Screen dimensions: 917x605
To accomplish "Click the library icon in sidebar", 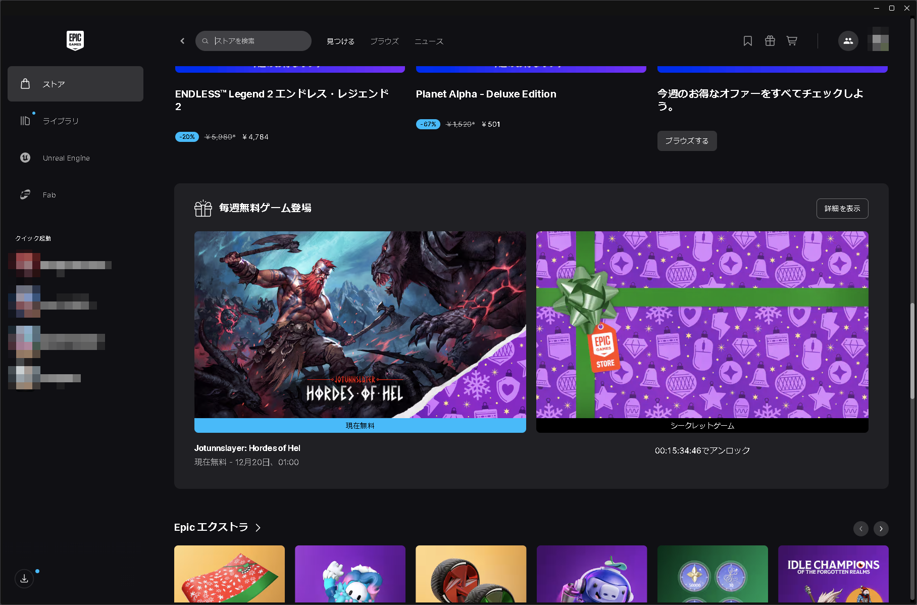I will coord(25,121).
